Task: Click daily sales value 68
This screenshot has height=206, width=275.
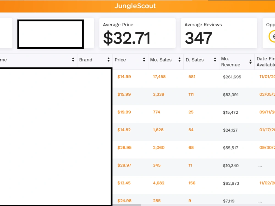Action: 191,147
